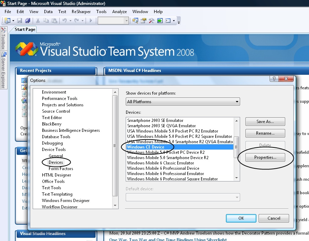Click the options tree scrollbar thumb

coord(115,146)
